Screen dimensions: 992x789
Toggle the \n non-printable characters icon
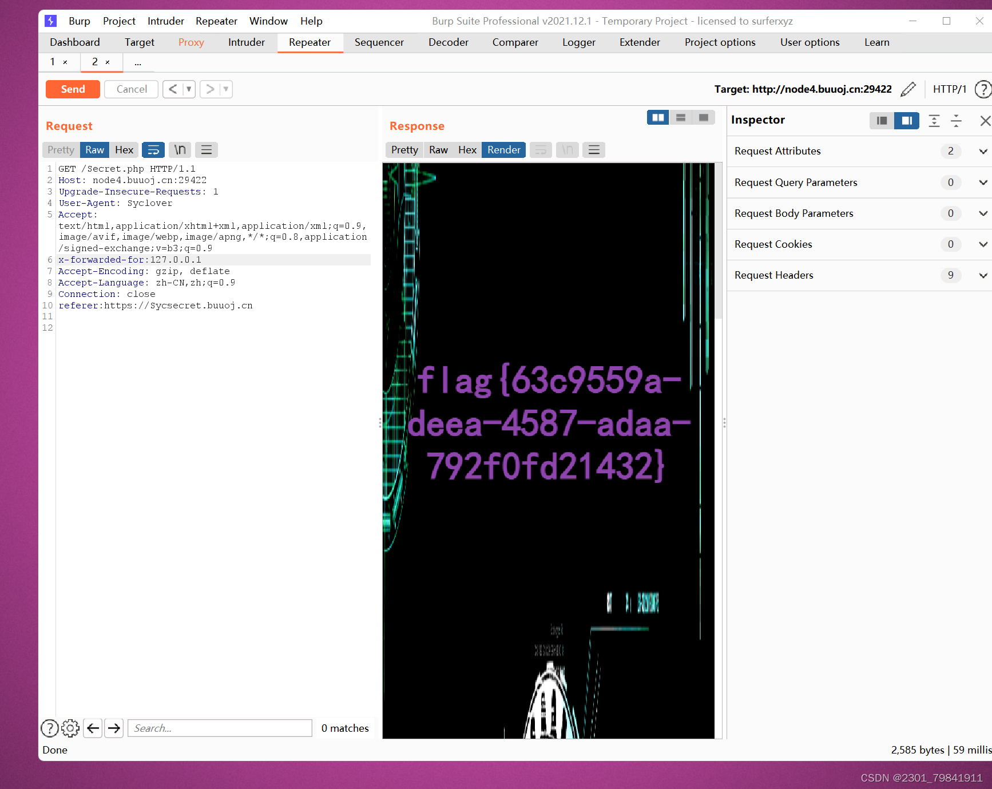tap(180, 149)
